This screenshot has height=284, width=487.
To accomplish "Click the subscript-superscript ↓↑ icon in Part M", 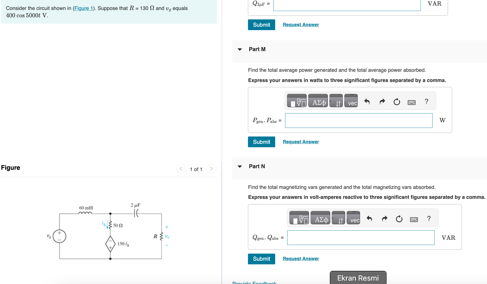I will coord(336,102).
